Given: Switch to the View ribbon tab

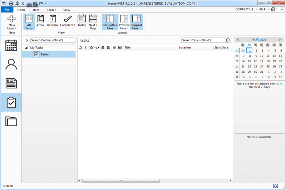Looking at the screenshot, I should click(66, 10).
